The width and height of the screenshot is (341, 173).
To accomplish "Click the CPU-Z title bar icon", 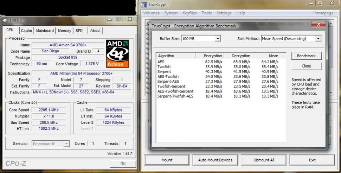I will click(5, 21).
